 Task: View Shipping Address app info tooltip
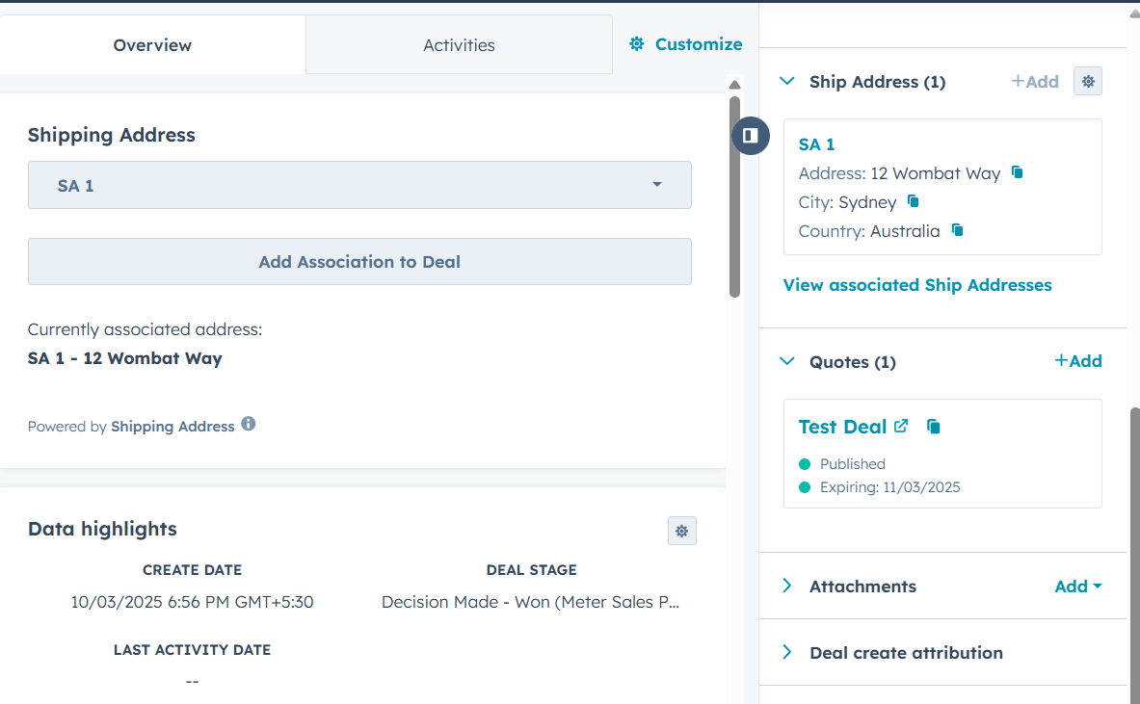249,424
